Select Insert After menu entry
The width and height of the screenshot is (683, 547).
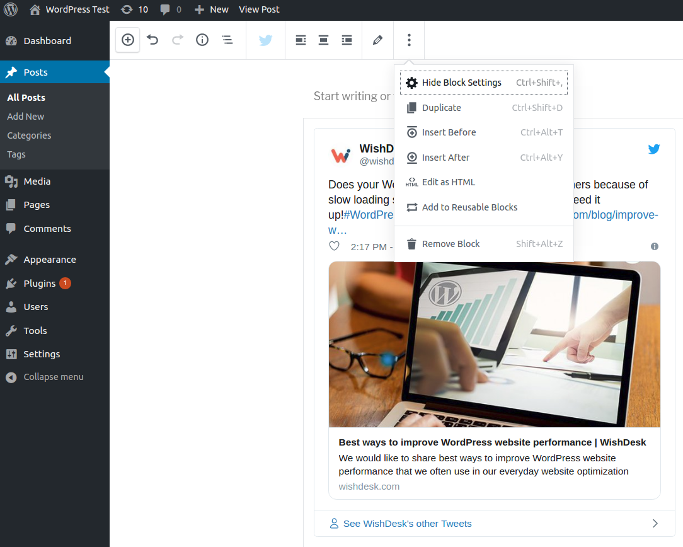coord(483,157)
